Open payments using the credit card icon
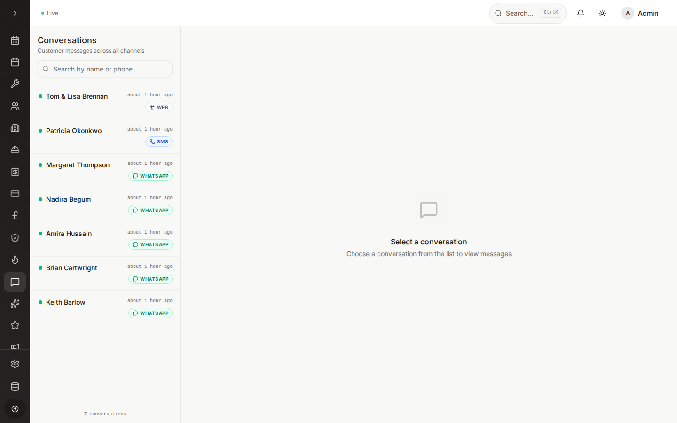The width and height of the screenshot is (677, 423). (15, 193)
